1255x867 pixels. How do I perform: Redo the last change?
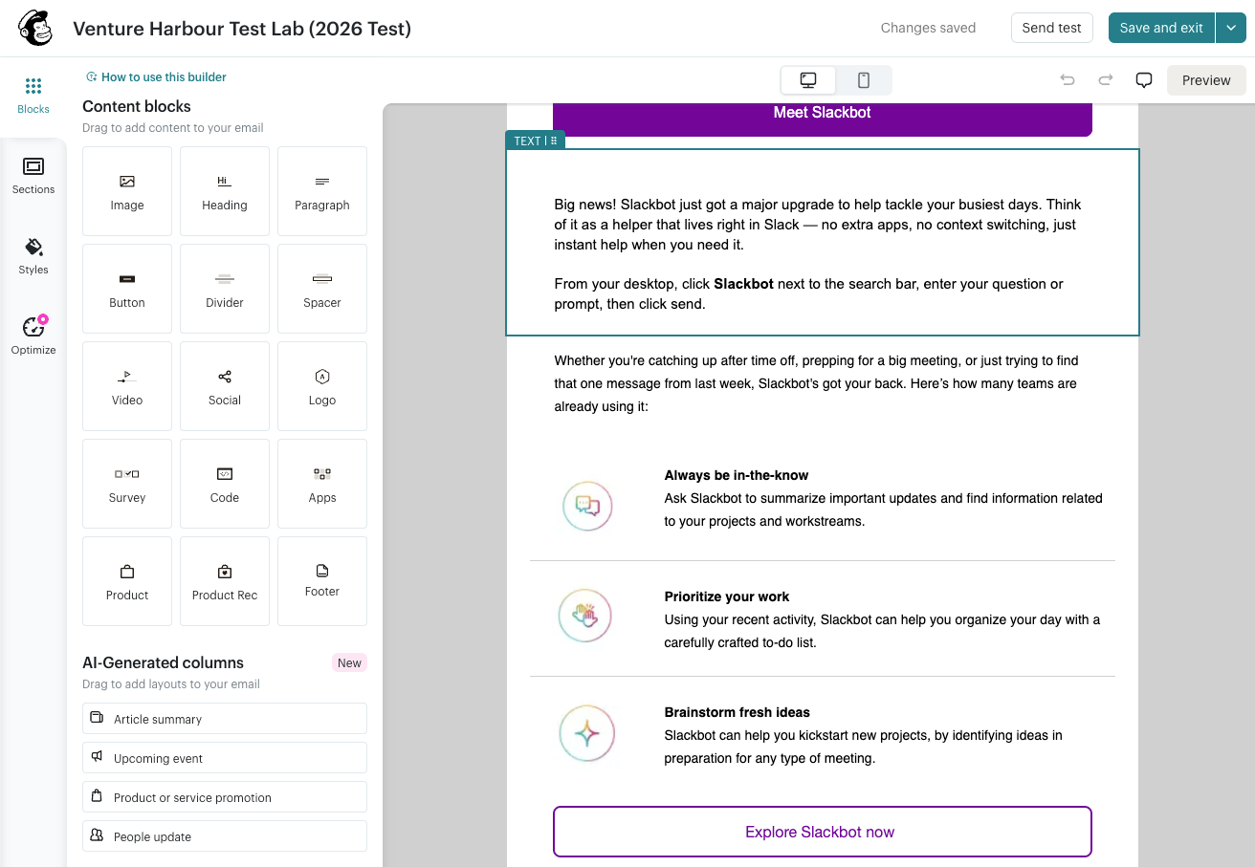(x=1106, y=80)
